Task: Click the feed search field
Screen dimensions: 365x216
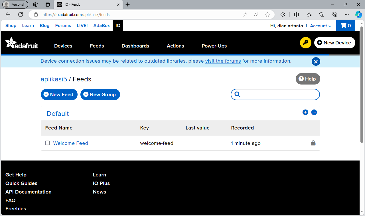Action: pos(275,94)
